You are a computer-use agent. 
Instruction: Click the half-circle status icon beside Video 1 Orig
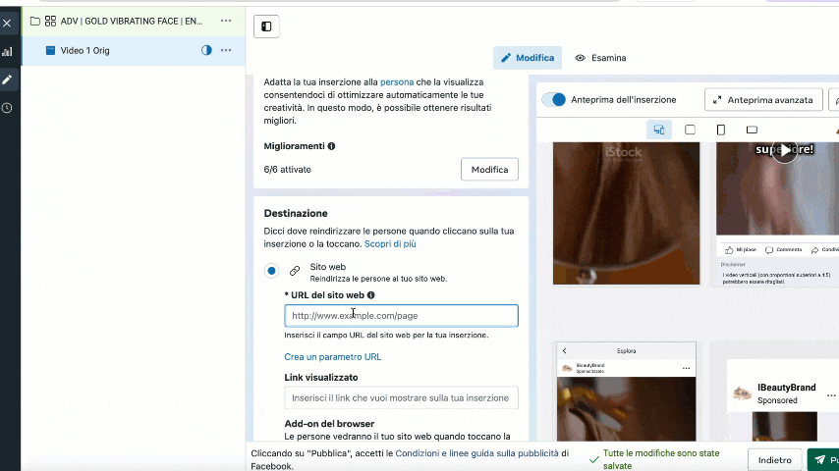(206, 50)
